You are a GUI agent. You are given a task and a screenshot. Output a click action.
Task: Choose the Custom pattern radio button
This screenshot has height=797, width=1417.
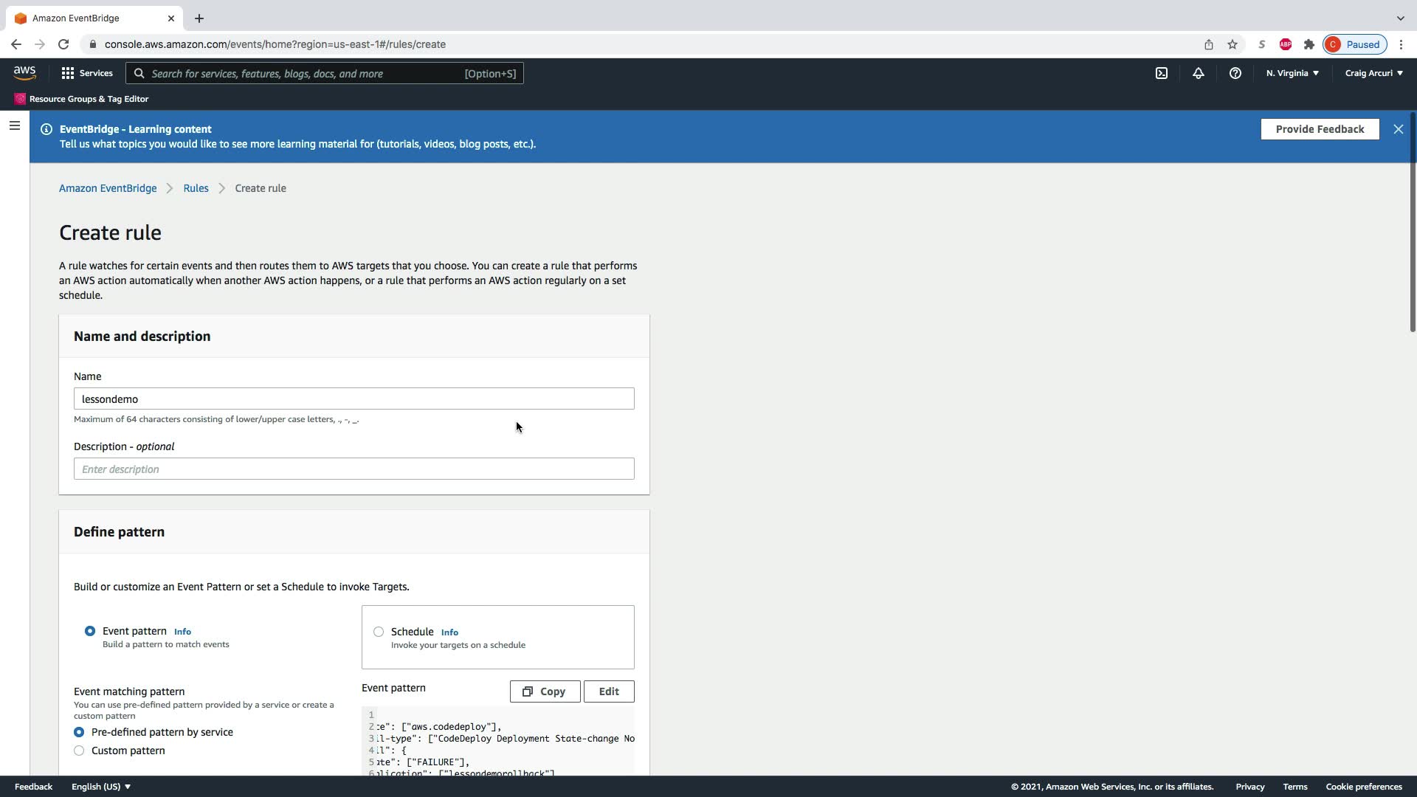[79, 751]
